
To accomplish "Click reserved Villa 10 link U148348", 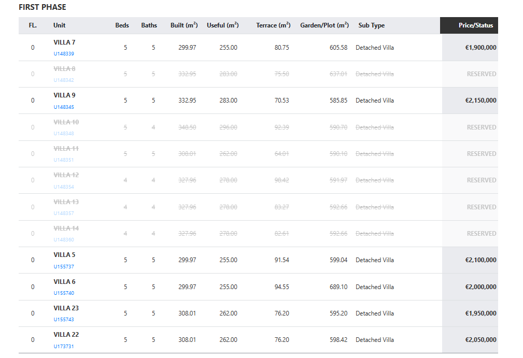I will click(x=64, y=134).
